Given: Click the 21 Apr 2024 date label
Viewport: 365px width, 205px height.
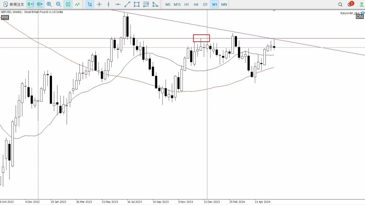Looking at the screenshot, I should click(262, 202).
